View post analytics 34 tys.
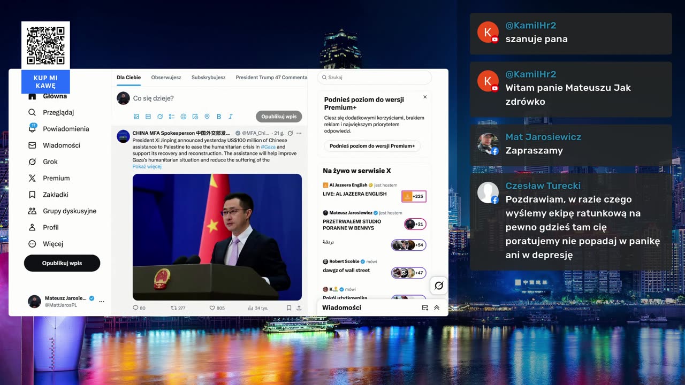The height and width of the screenshot is (385, 685). [x=258, y=308]
